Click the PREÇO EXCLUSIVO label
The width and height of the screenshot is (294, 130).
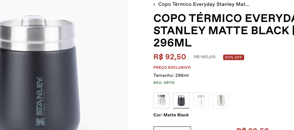pos(172,67)
